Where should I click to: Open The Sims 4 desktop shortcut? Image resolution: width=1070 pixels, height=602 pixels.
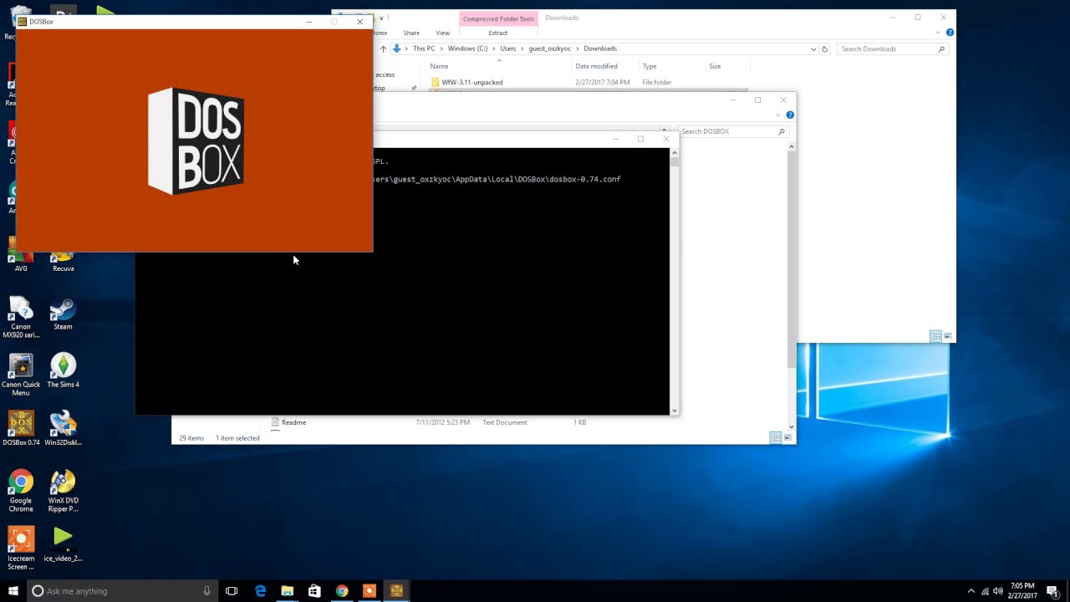tap(63, 371)
